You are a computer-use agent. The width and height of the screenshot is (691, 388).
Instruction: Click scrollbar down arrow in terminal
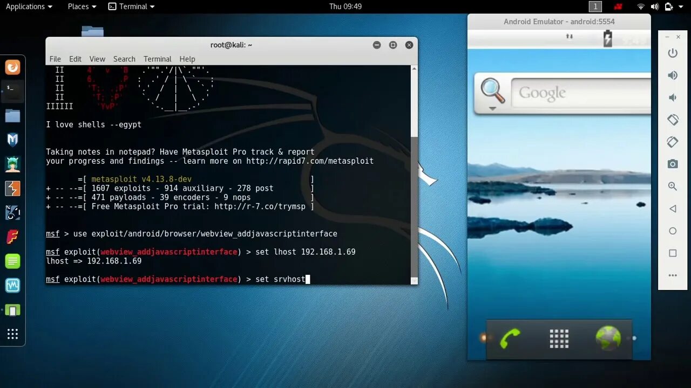click(x=414, y=281)
